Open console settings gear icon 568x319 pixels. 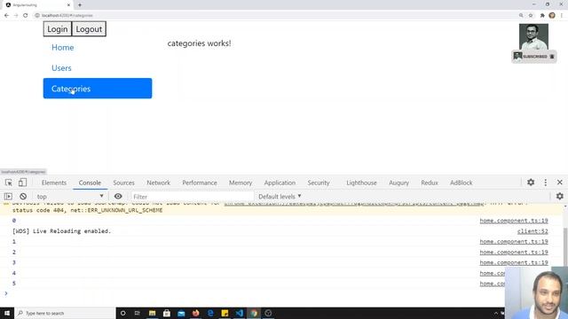coord(560,196)
